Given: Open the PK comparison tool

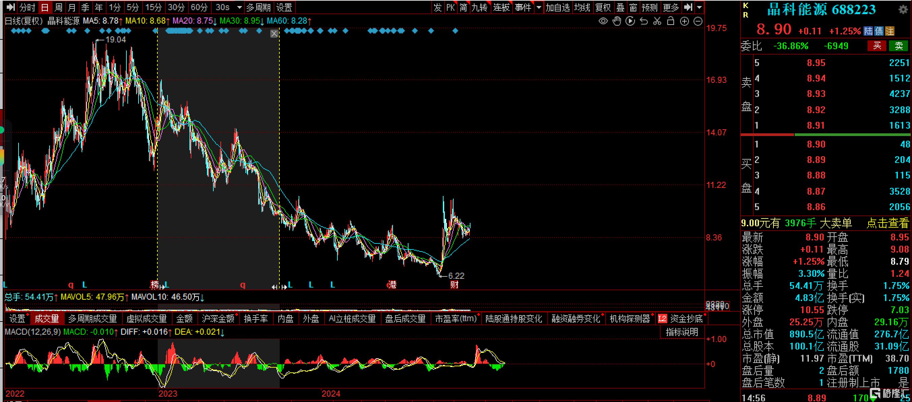Looking at the screenshot, I should coord(450,7).
